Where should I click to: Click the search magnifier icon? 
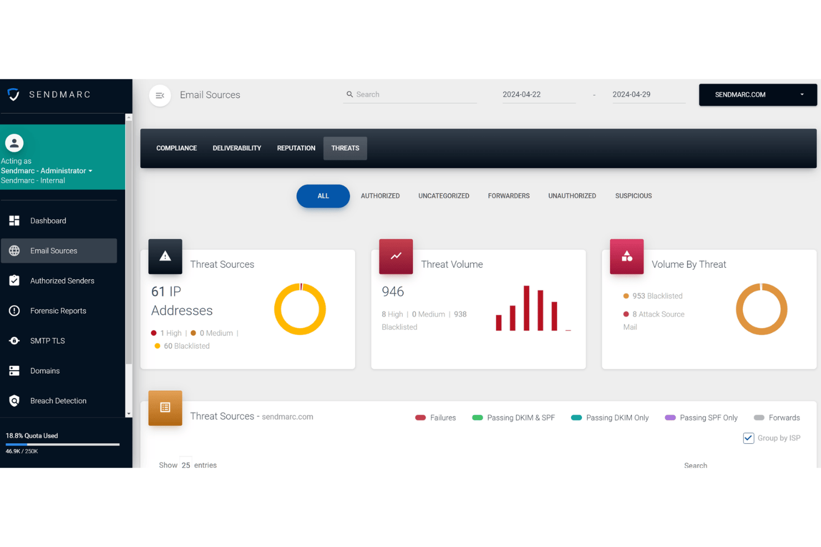(x=349, y=94)
